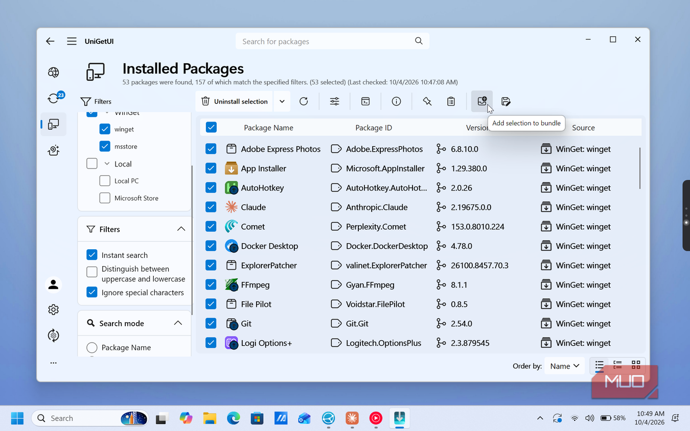Collapse the Filters section

(x=181, y=229)
